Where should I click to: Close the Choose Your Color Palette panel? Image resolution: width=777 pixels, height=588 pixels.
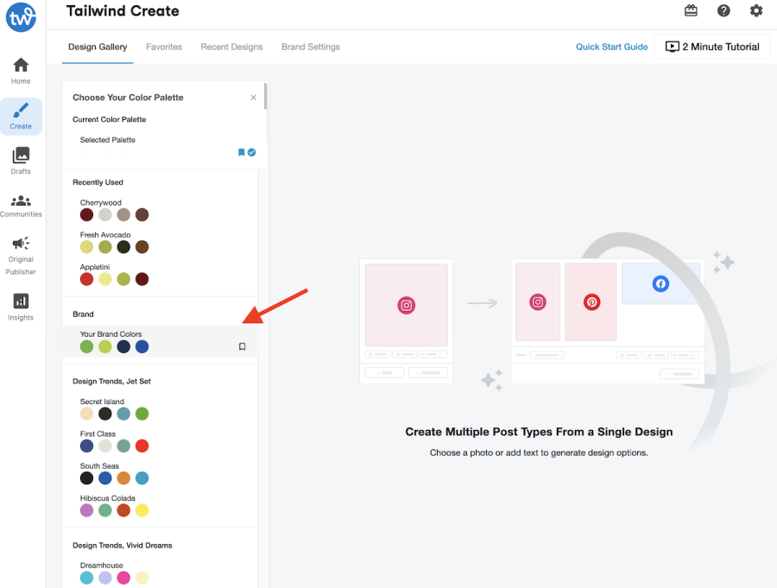tap(253, 98)
